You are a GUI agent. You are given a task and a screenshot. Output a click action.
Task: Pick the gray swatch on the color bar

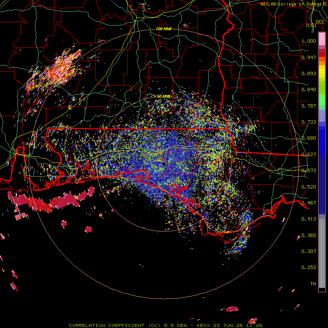[x=322, y=253]
